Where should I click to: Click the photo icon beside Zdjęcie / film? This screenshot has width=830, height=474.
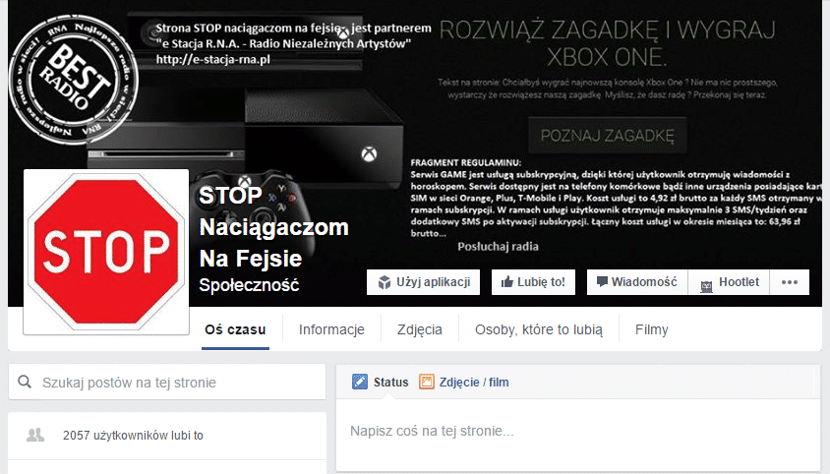427,382
